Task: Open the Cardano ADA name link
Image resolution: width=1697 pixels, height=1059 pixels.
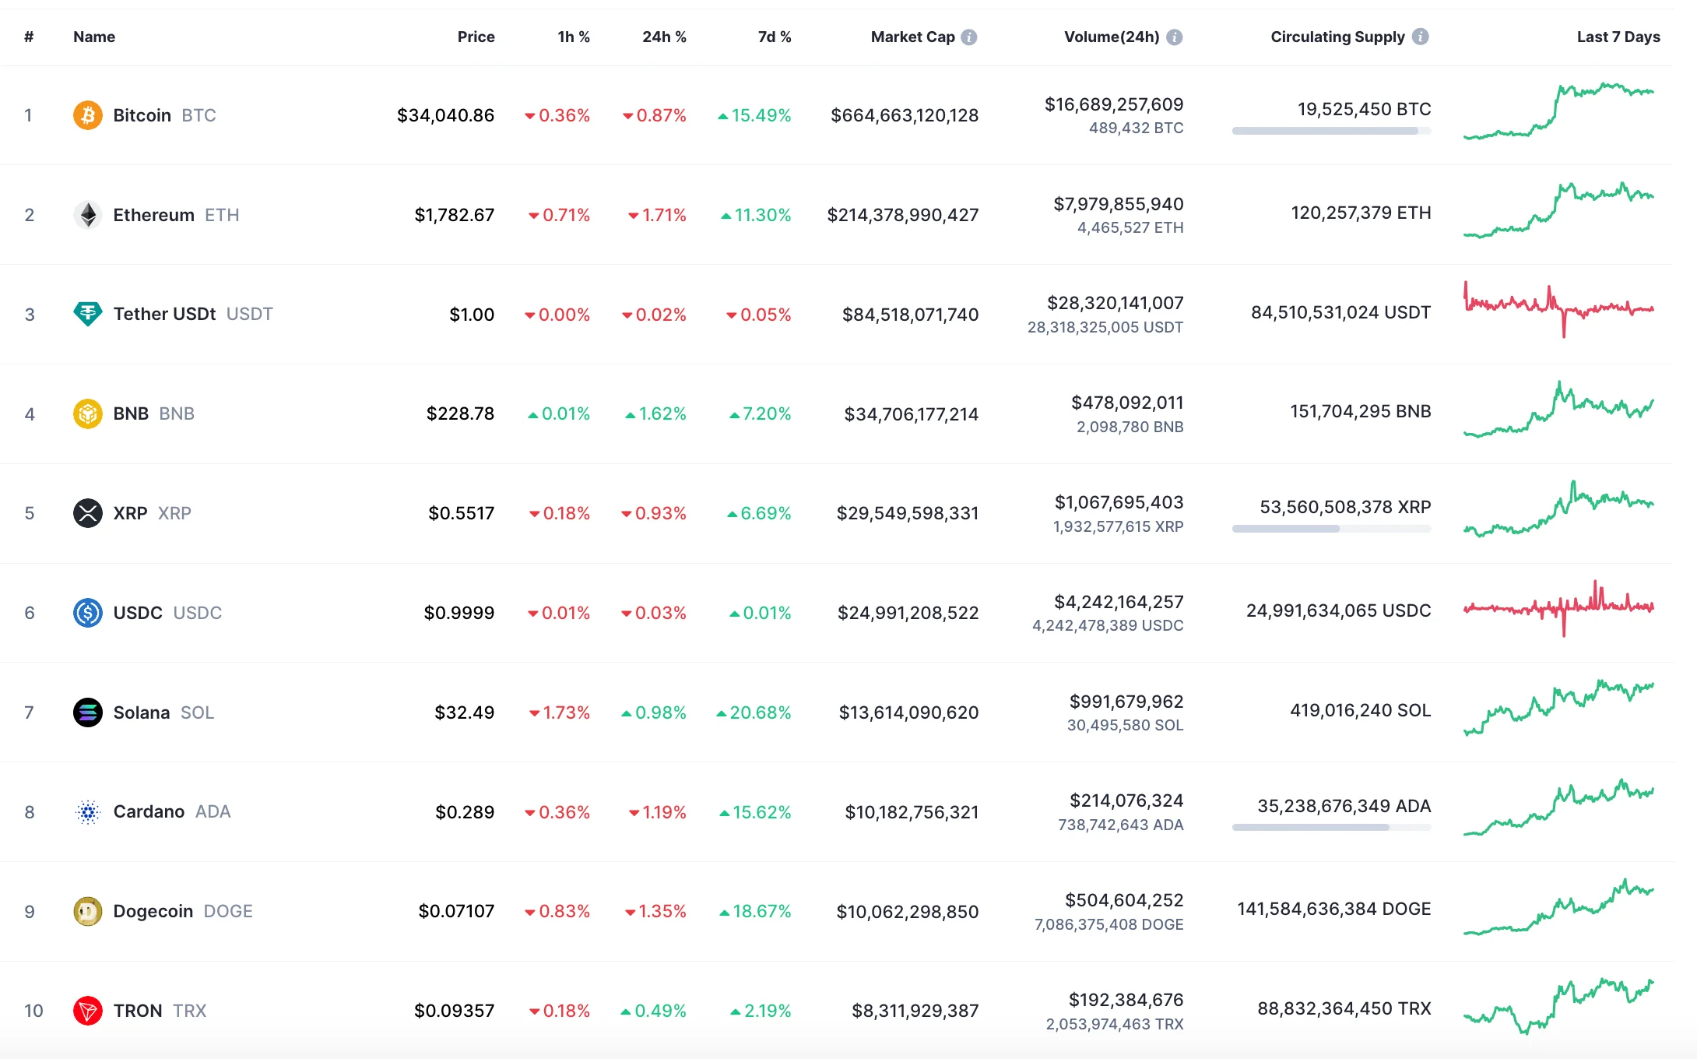Action: pos(149,811)
